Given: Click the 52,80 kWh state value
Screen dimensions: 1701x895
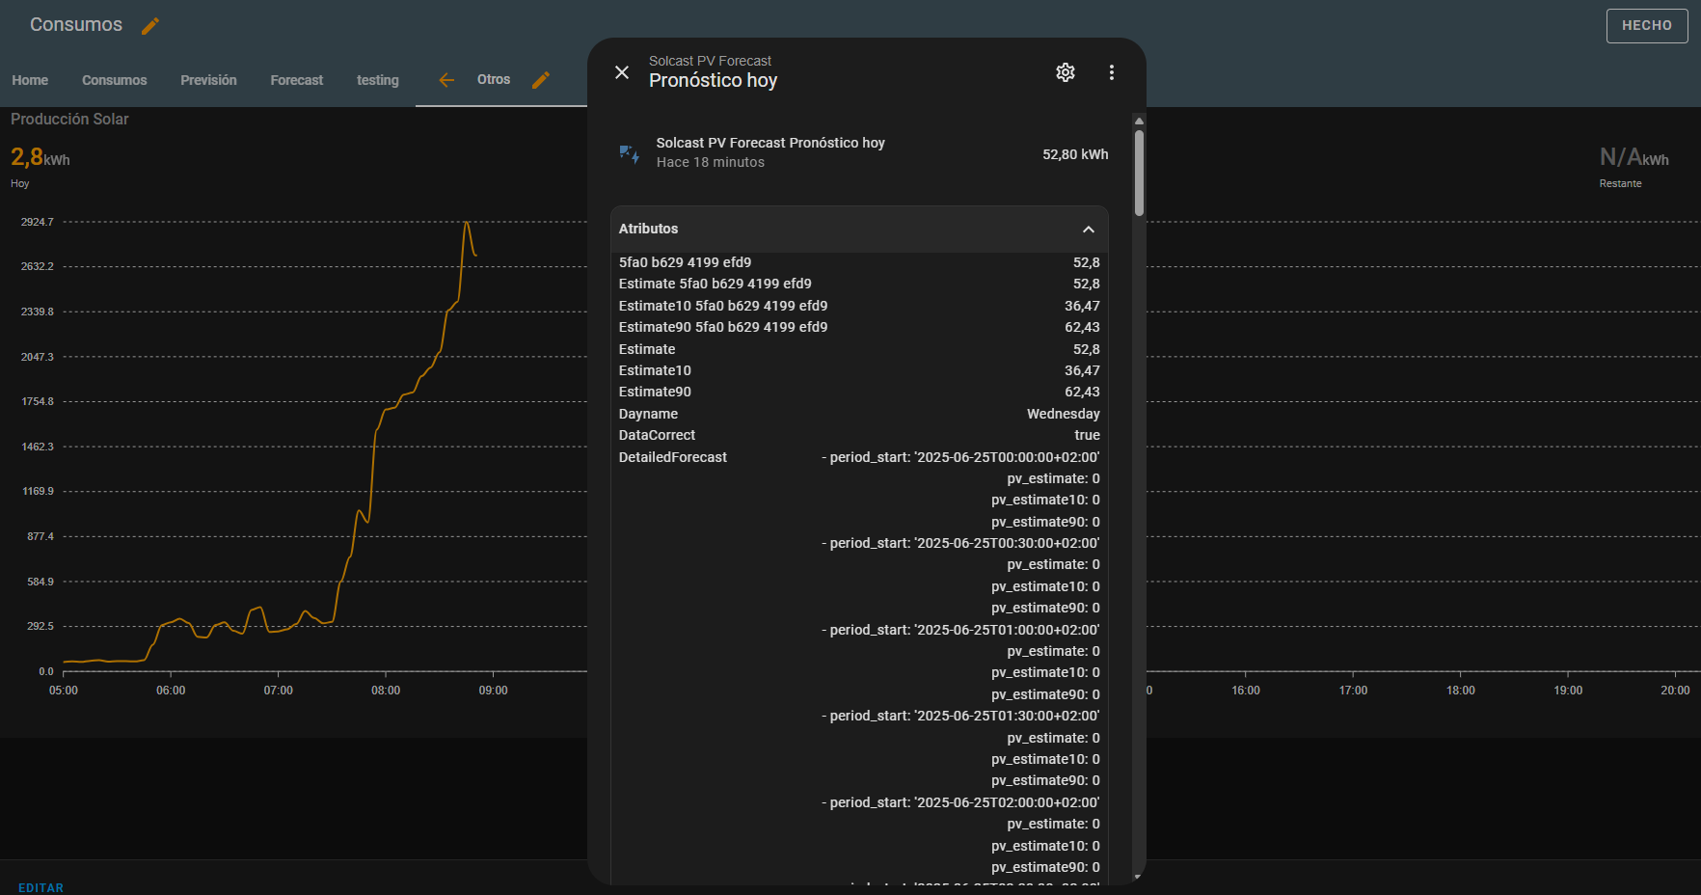Looking at the screenshot, I should [x=1075, y=154].
